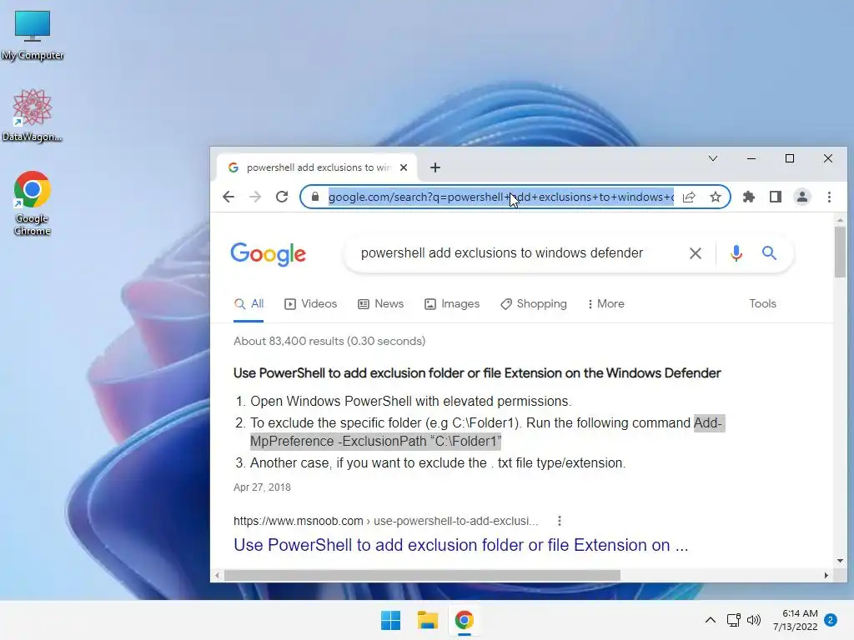The image size is (854, 640).
Task: Bookmark this page with the star icon
Action: (x=716, y=197)
